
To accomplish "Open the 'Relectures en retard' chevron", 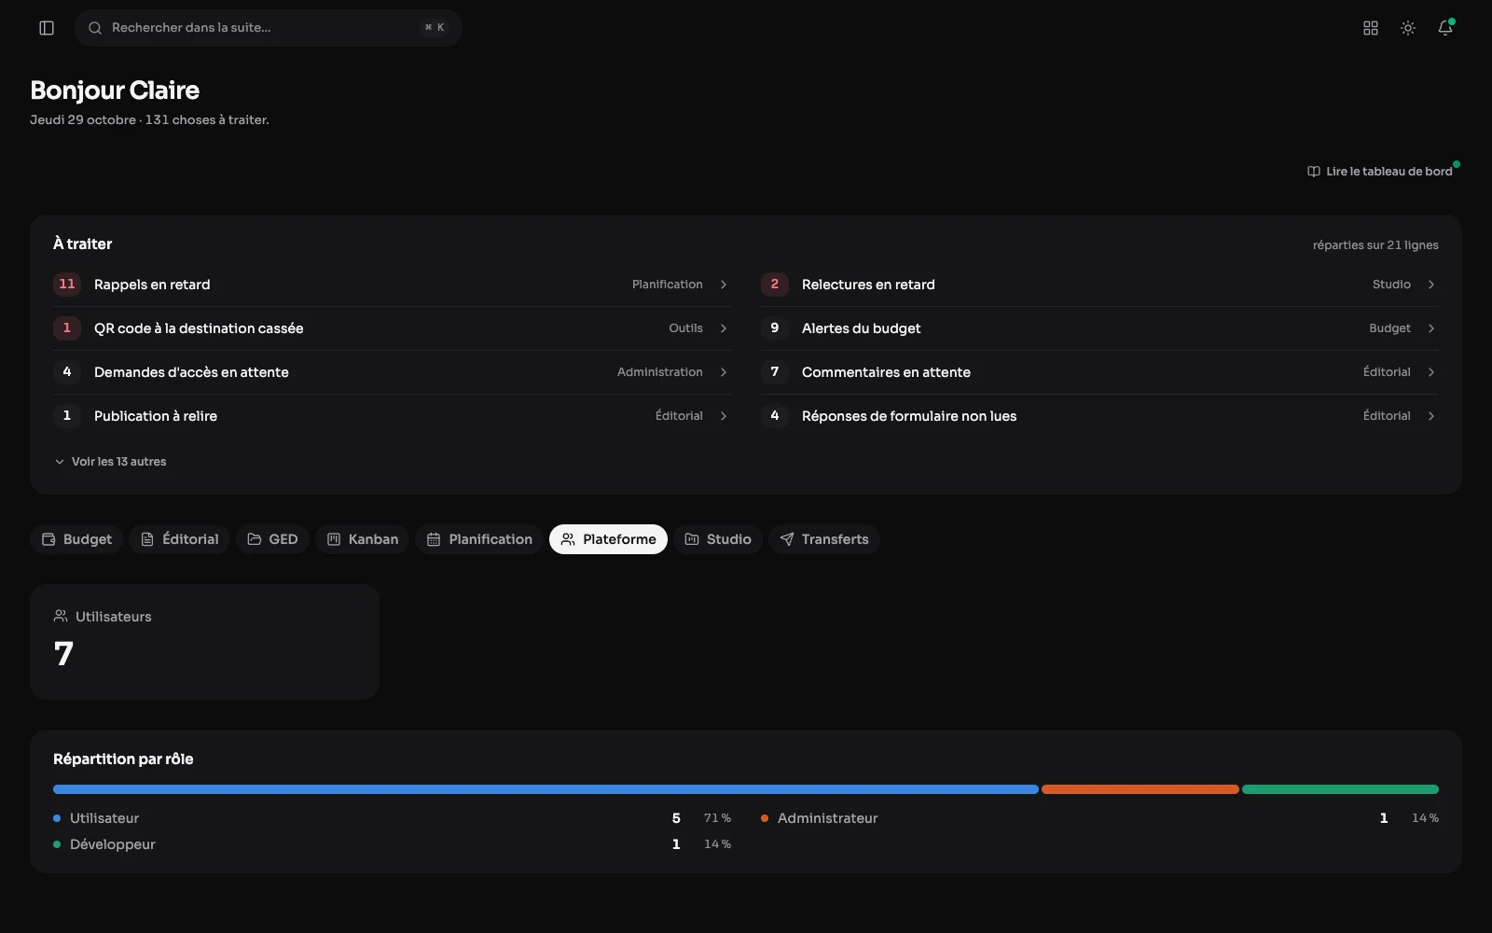I will pyautogui.click(x=1431, y=285).
